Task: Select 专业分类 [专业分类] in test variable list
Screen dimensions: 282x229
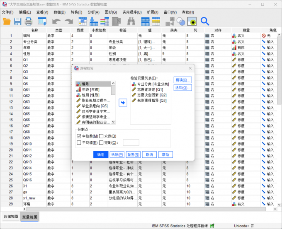Action: (x=151, y=84)
